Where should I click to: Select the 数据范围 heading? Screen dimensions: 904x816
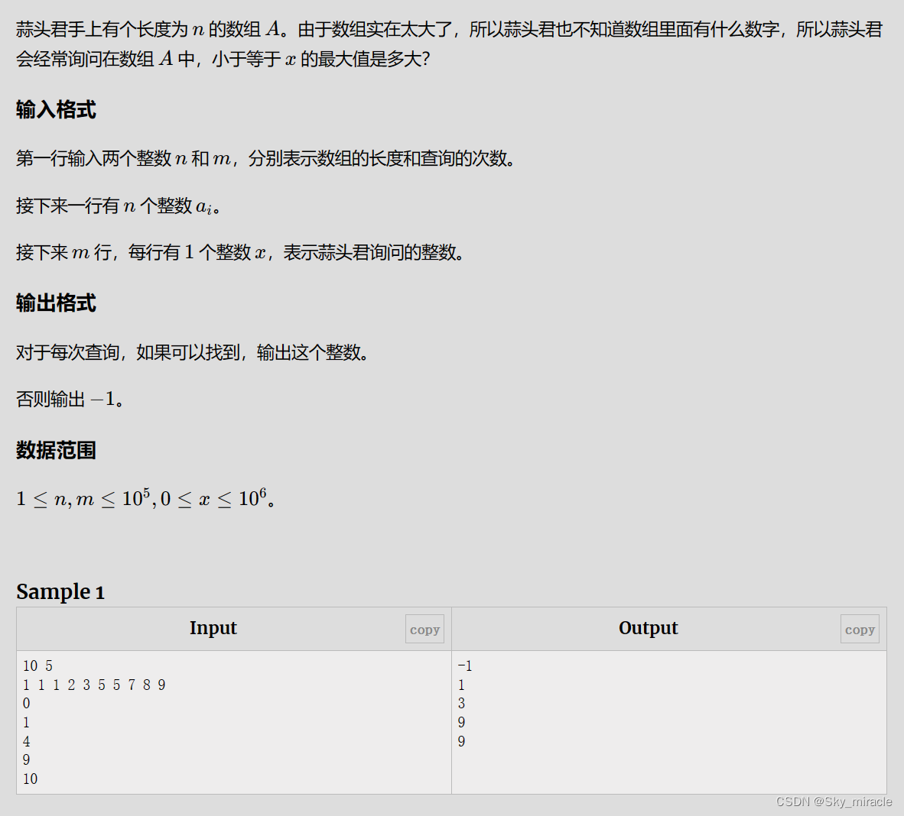coord(56,450)
